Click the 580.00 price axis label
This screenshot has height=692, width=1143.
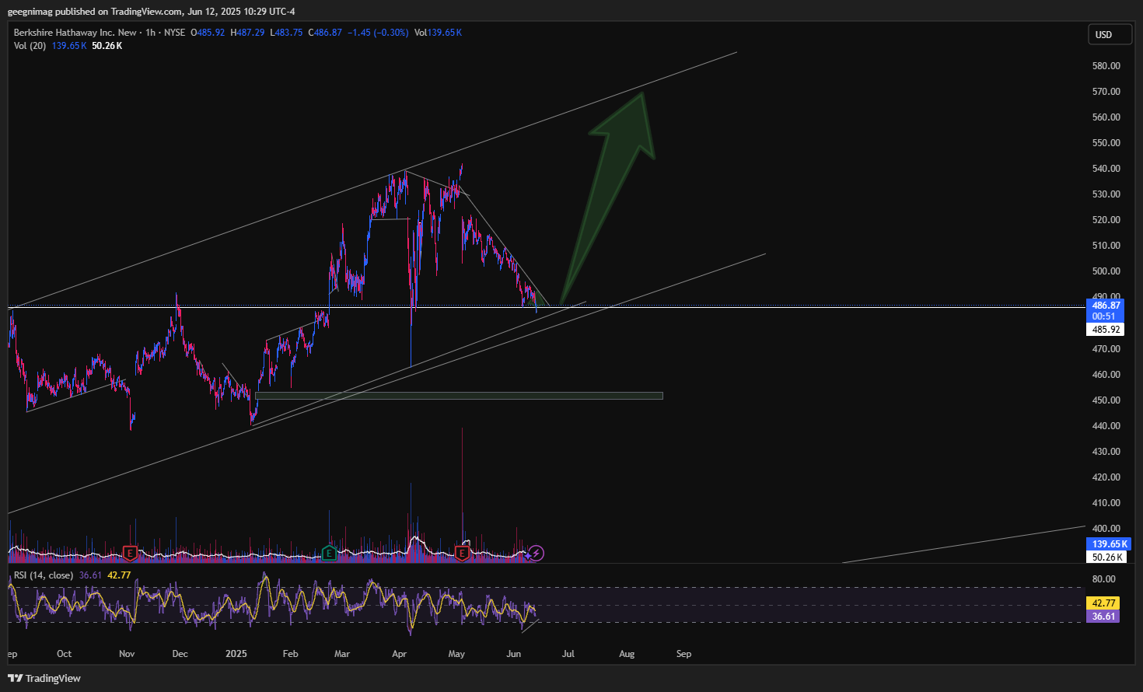(x=1106, y=66)
